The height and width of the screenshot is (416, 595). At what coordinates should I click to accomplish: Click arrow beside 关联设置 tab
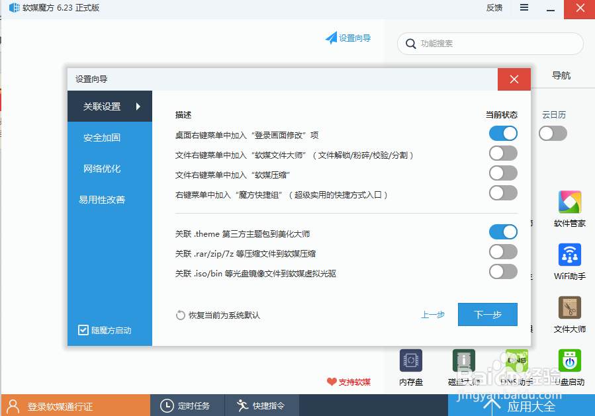coord(138,106)
